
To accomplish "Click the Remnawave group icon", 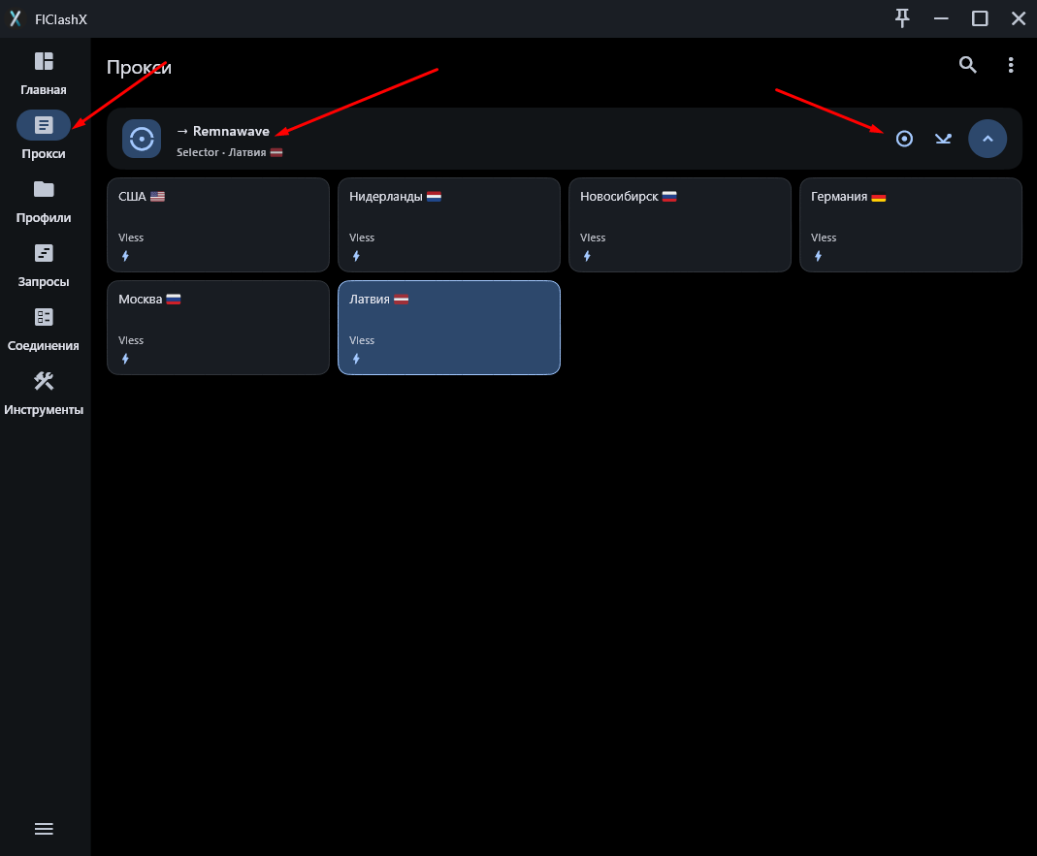I will click(142, 139).
